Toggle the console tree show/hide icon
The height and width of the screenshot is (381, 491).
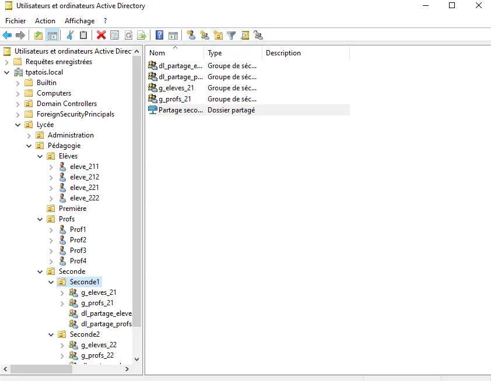[x=52, y=36]
